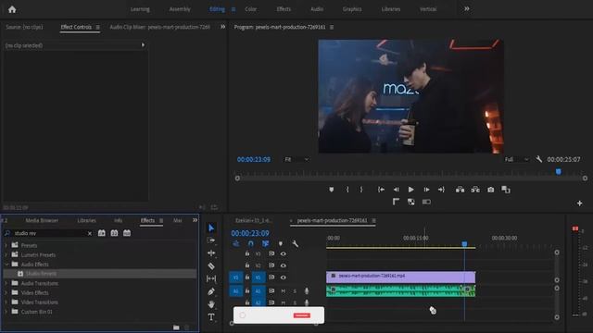Create new custom bin in Effects panel
Viewport: 593px width, 333px height.
tap(176, 327)
